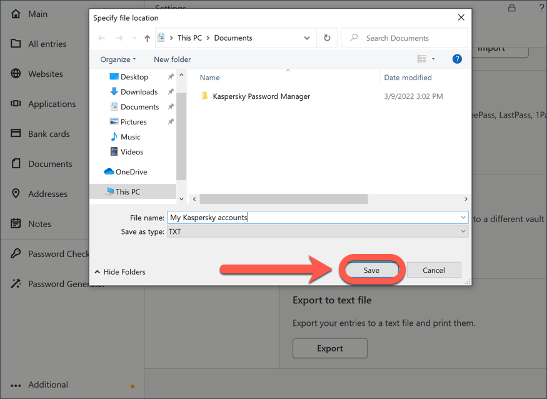547x399 pixels.
Task: Open the Main home icon in sidebar
Action: [16, 14]
